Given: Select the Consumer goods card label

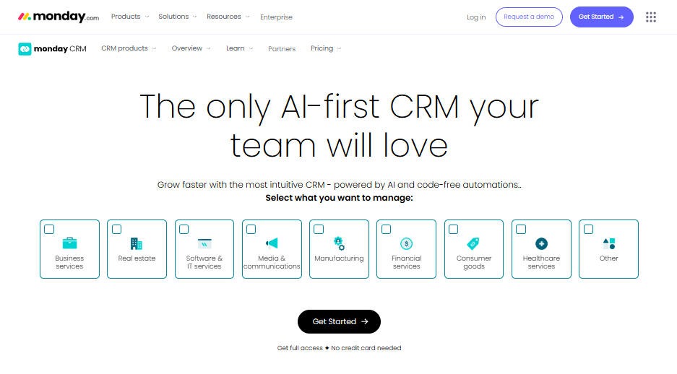Looking at the screenshot, I should 474,262.
